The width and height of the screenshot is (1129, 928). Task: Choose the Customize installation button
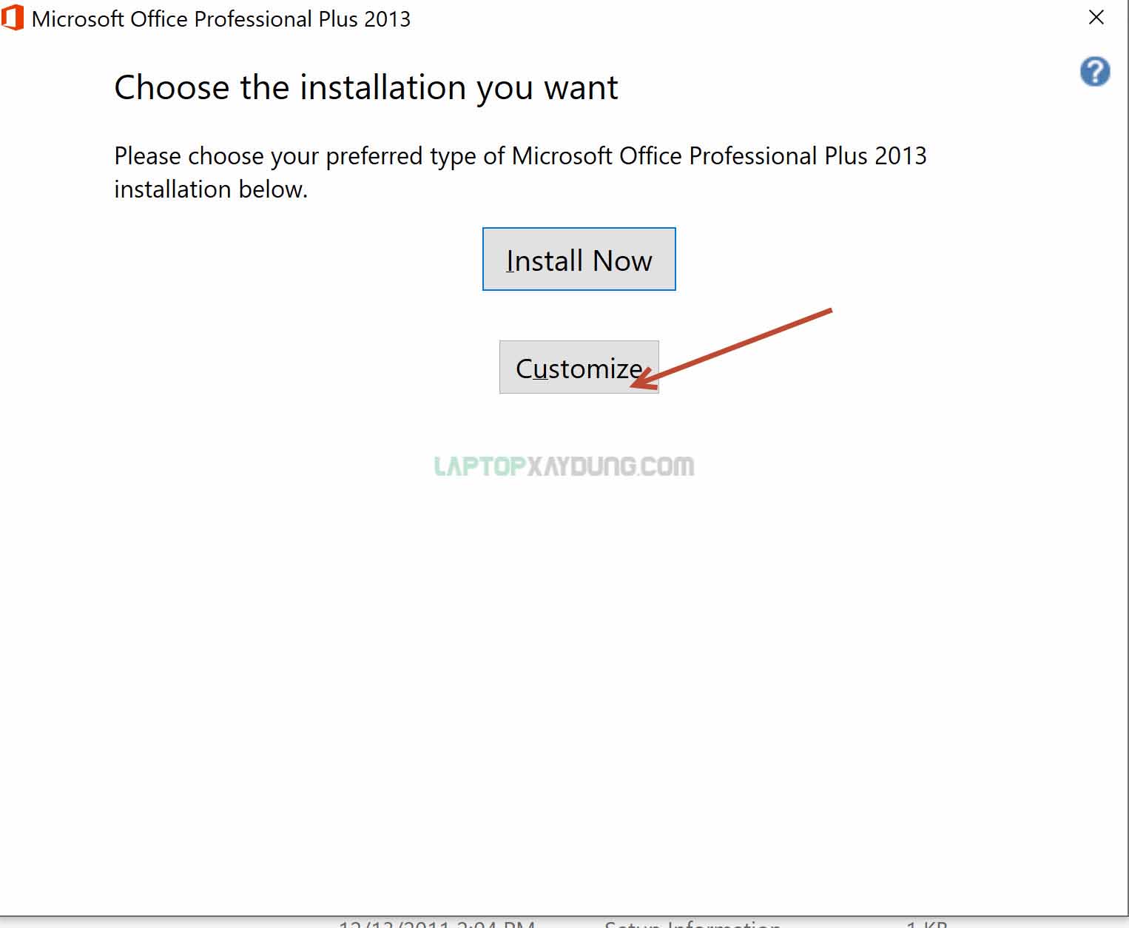579,367
